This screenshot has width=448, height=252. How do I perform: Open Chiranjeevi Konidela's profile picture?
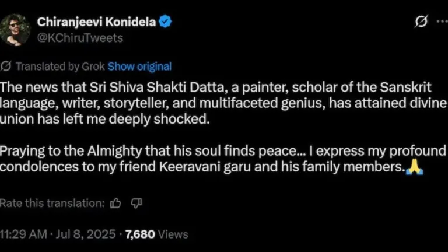click(16, 29)
